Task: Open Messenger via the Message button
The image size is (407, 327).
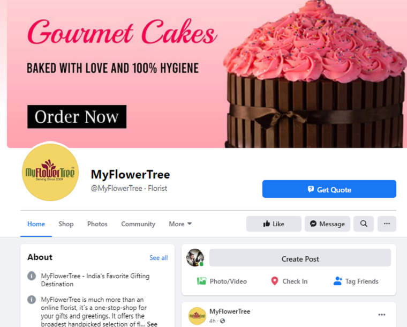Action: [327, 224]
